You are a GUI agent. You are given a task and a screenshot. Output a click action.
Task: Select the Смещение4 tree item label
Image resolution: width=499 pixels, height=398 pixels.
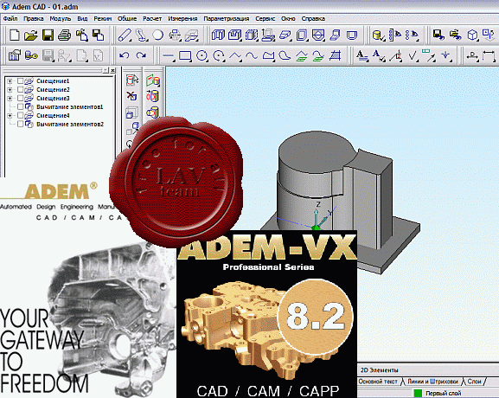pyautogui.click(x=53, y=116)
